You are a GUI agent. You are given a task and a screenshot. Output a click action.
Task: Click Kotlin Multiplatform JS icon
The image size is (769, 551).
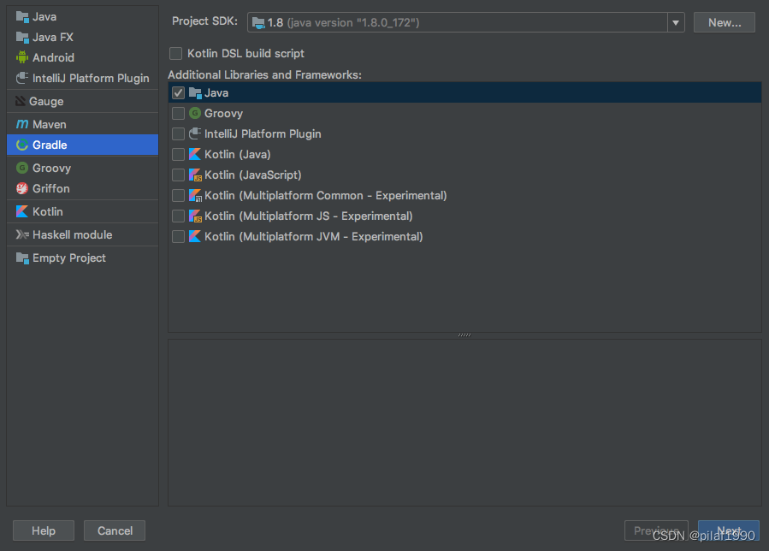(x=195, y=216)
